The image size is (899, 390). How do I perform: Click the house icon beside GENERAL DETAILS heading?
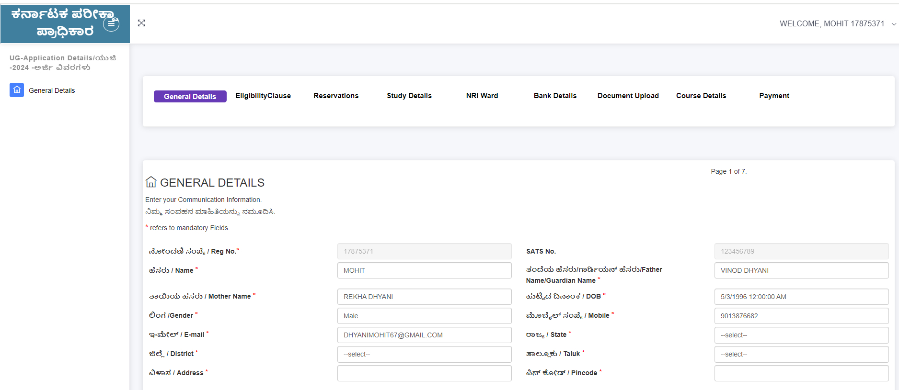151,182
